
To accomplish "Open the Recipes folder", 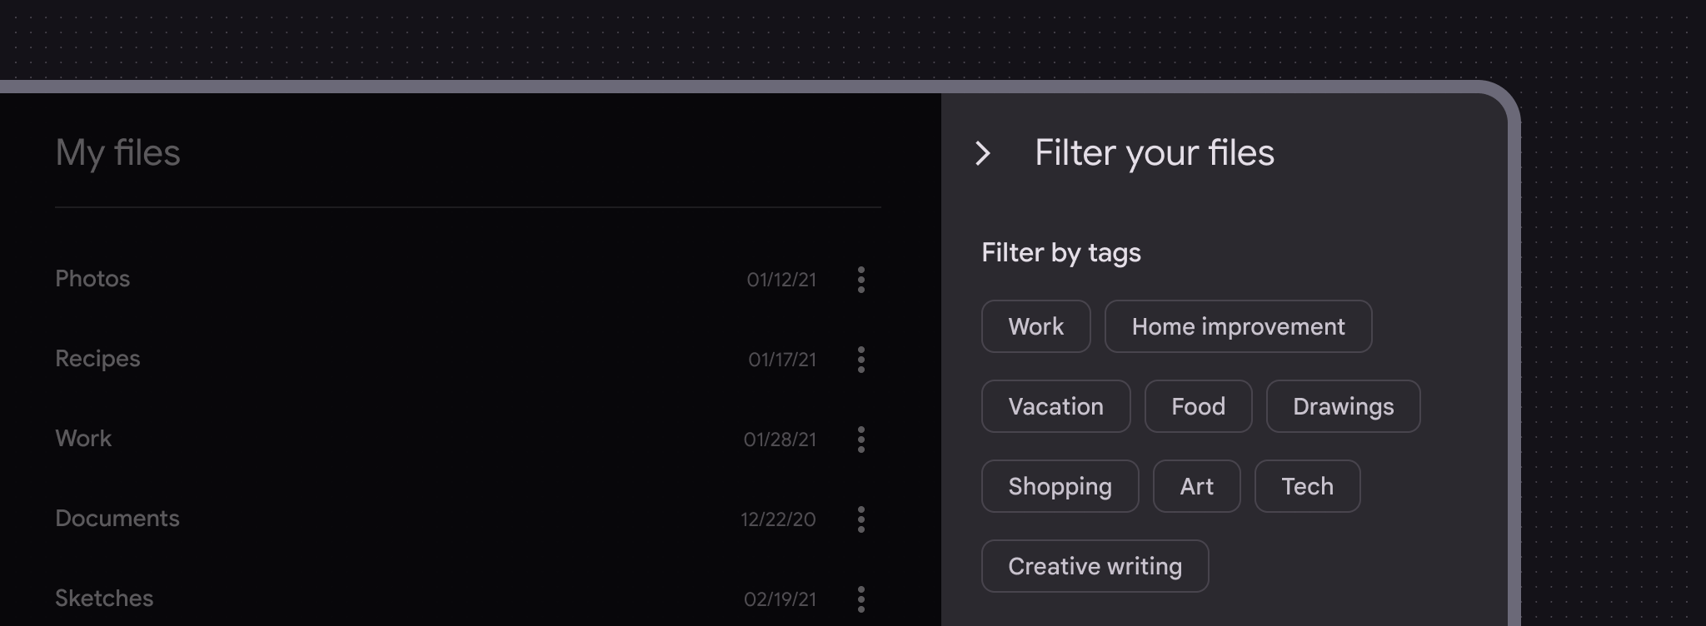I will [97, 359].
